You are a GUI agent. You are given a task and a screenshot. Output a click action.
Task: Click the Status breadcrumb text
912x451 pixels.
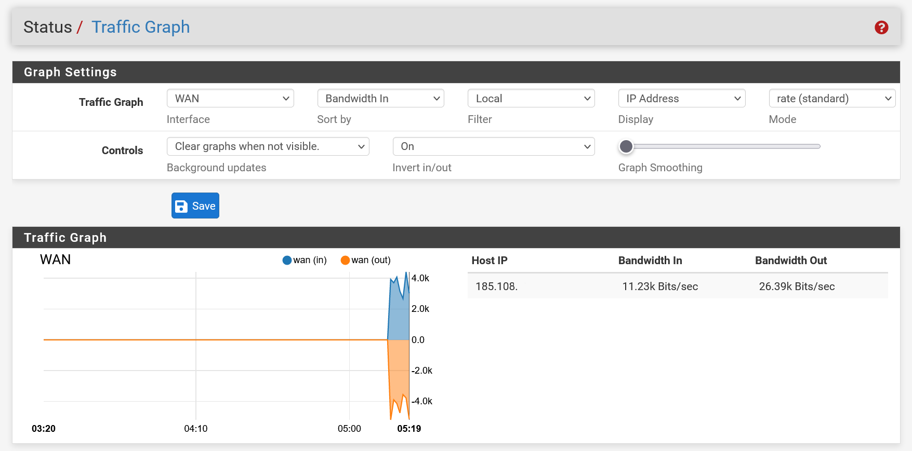(x=48, y=27)
